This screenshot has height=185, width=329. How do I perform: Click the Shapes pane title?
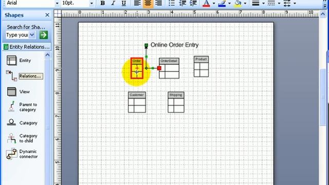(x=14, y=15)
